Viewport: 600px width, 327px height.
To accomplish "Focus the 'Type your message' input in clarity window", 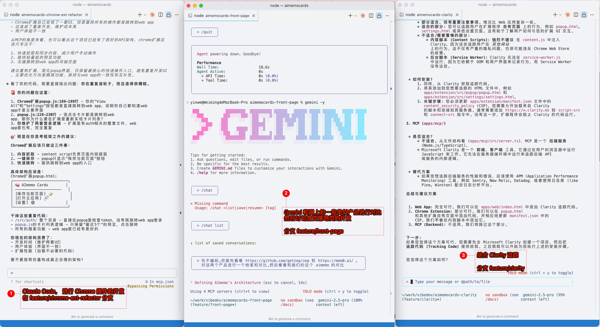I will [488, 282].
